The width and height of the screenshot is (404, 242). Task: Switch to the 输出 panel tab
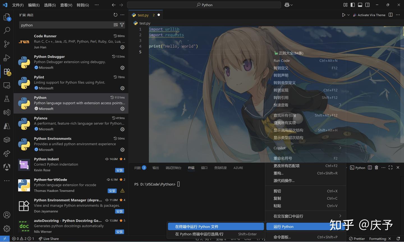coord(156,168)
